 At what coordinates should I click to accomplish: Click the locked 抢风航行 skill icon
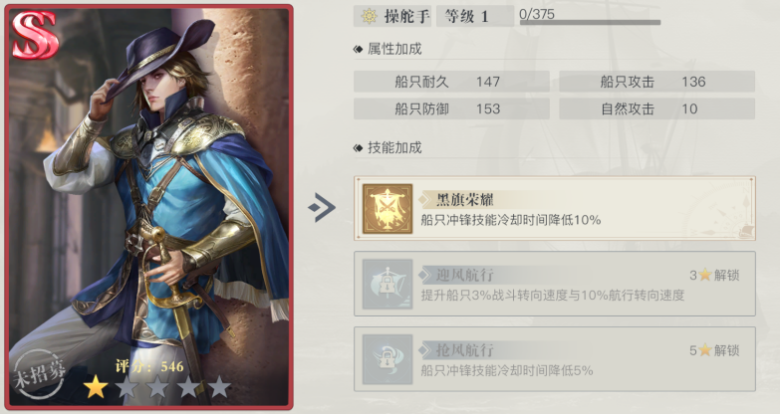[388, 359]
